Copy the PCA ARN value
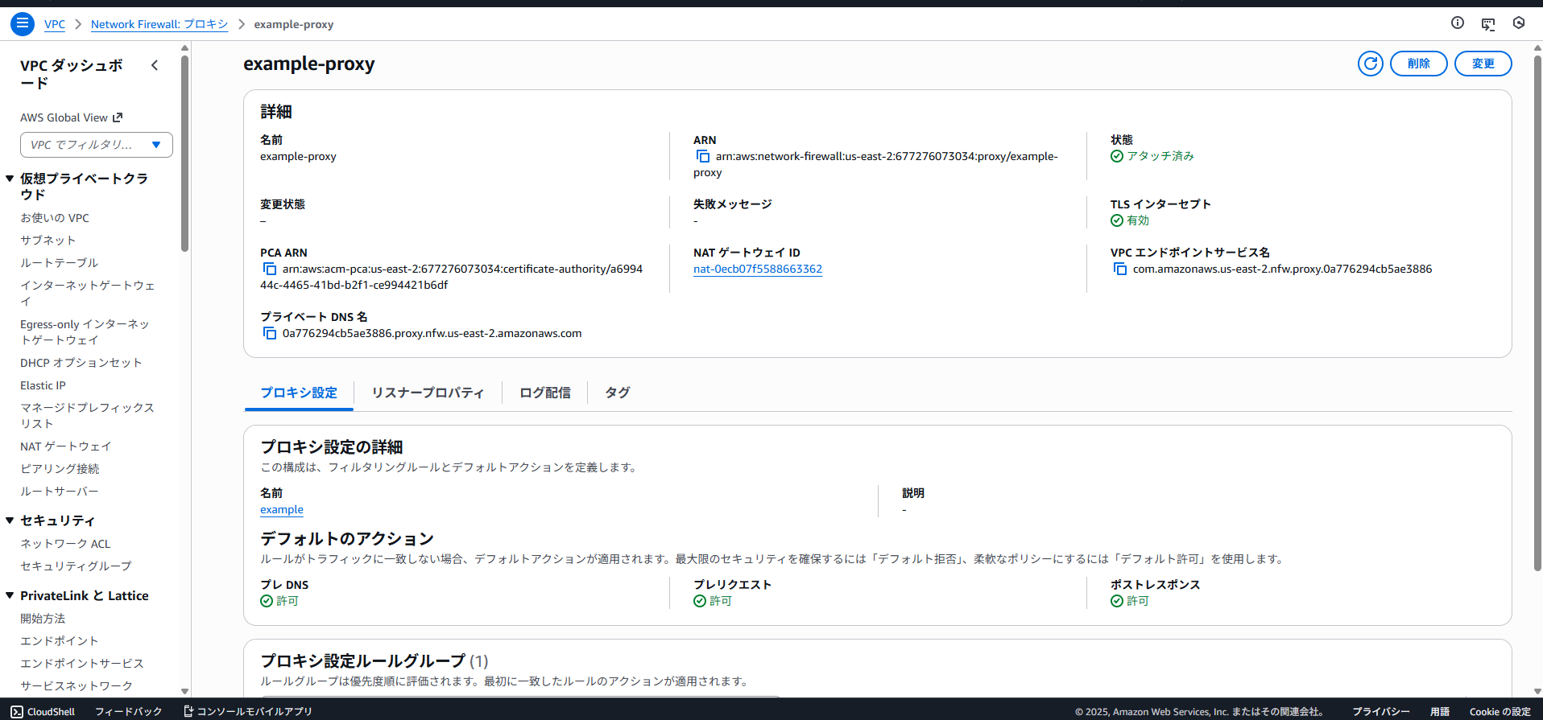This screenshot has width=1543, height=720. point(269,269)
